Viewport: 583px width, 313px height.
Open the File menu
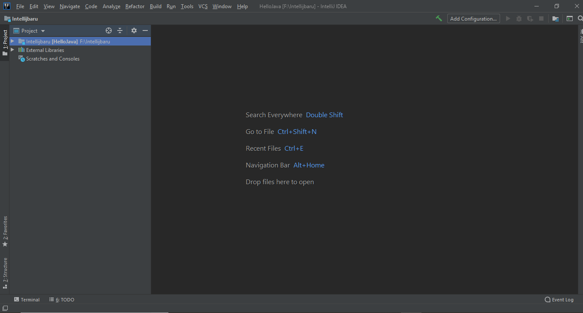[x=20, y=6]
